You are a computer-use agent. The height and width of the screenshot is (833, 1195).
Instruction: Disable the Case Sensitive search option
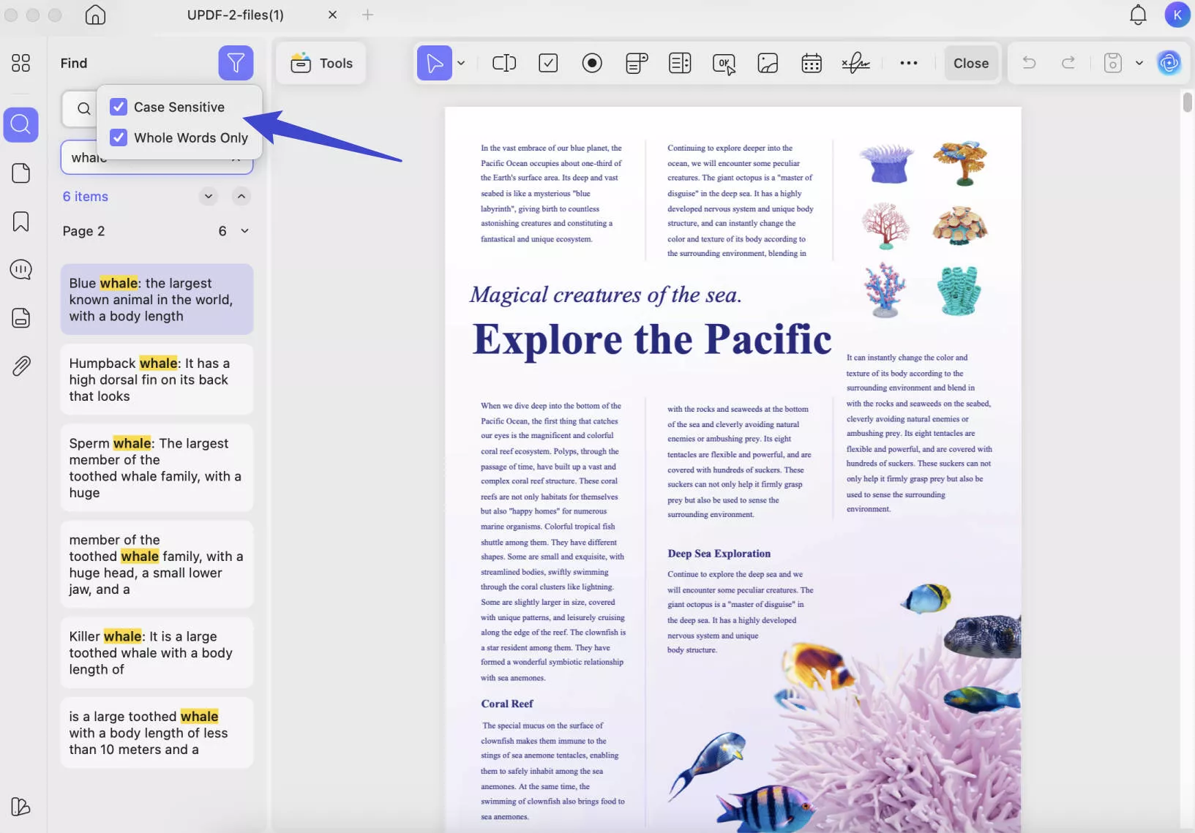[x=119, y=107]
